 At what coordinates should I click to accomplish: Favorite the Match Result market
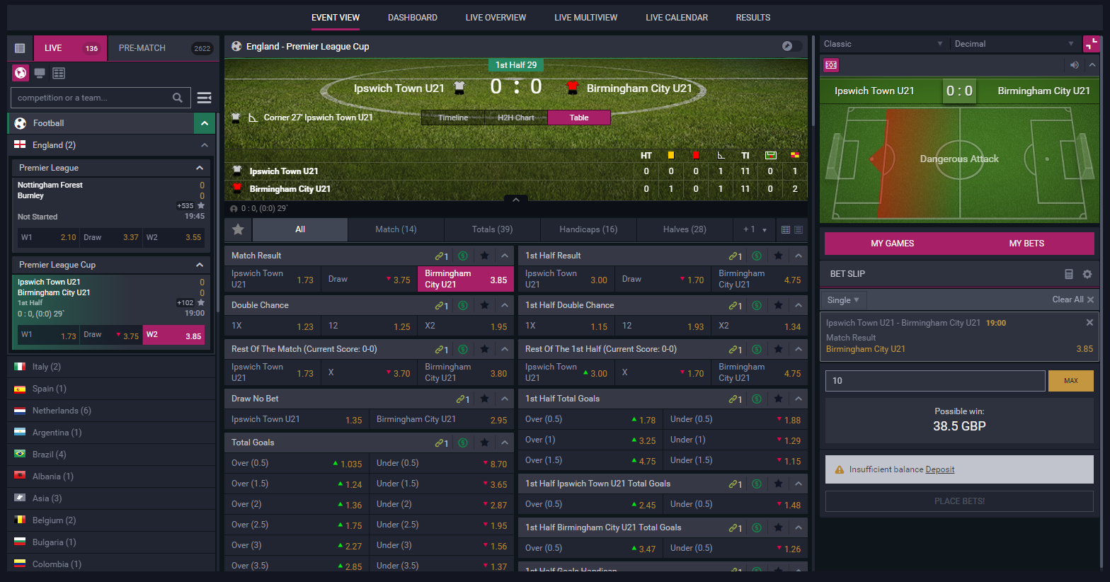[484, 256]
